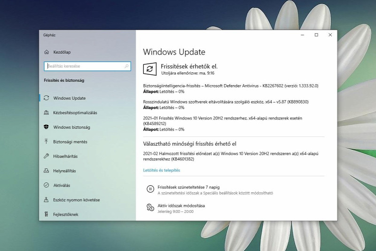Minimize the Gépház settings window
This screenshot has width=376, height=251.
tap(302, 35)
